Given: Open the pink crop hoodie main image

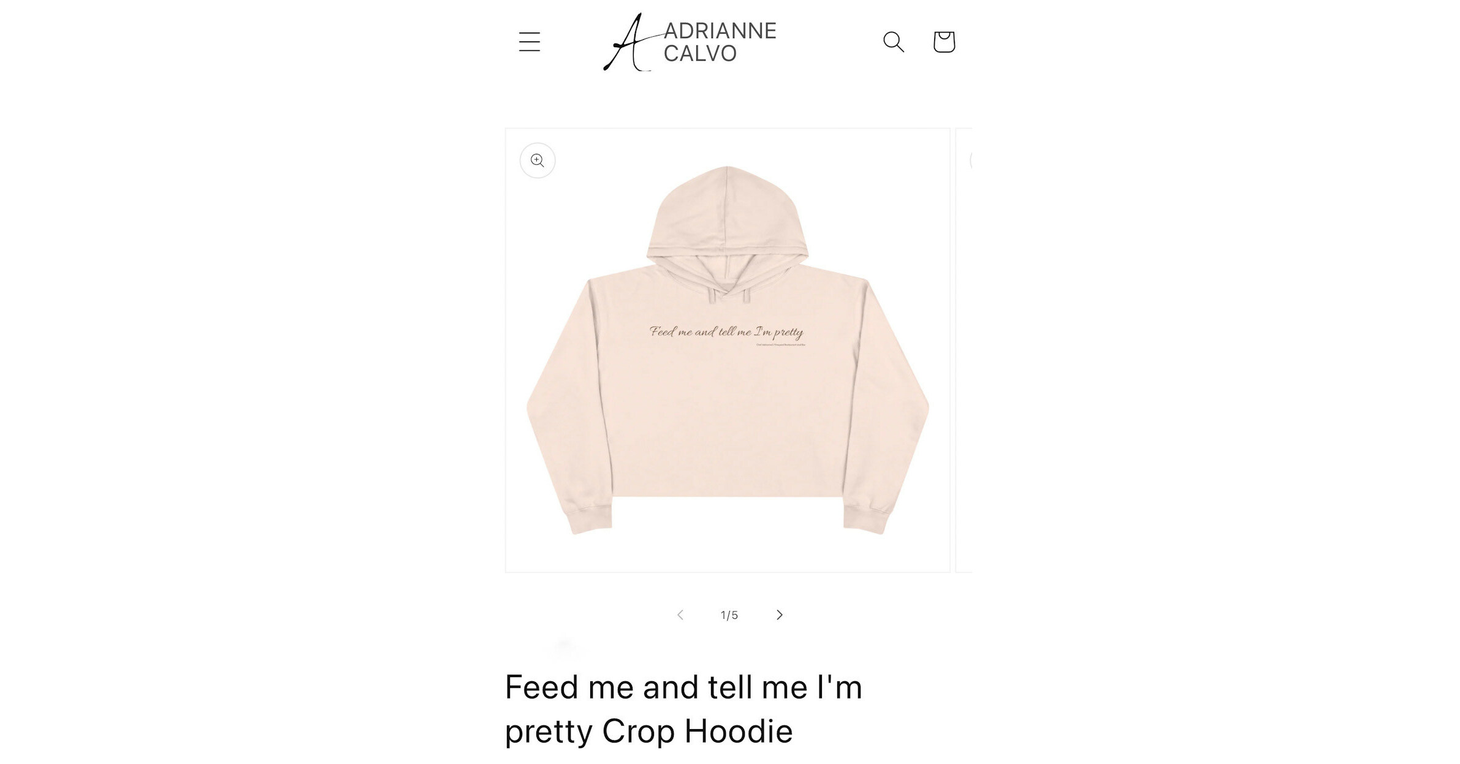Looking at the screenshot, I should point(728,350).
